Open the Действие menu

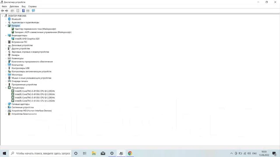(14, 7)
